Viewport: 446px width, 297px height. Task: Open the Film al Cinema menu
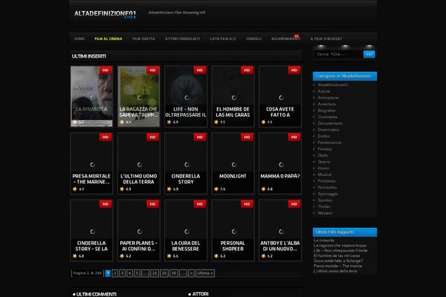[x=109, y=39]
